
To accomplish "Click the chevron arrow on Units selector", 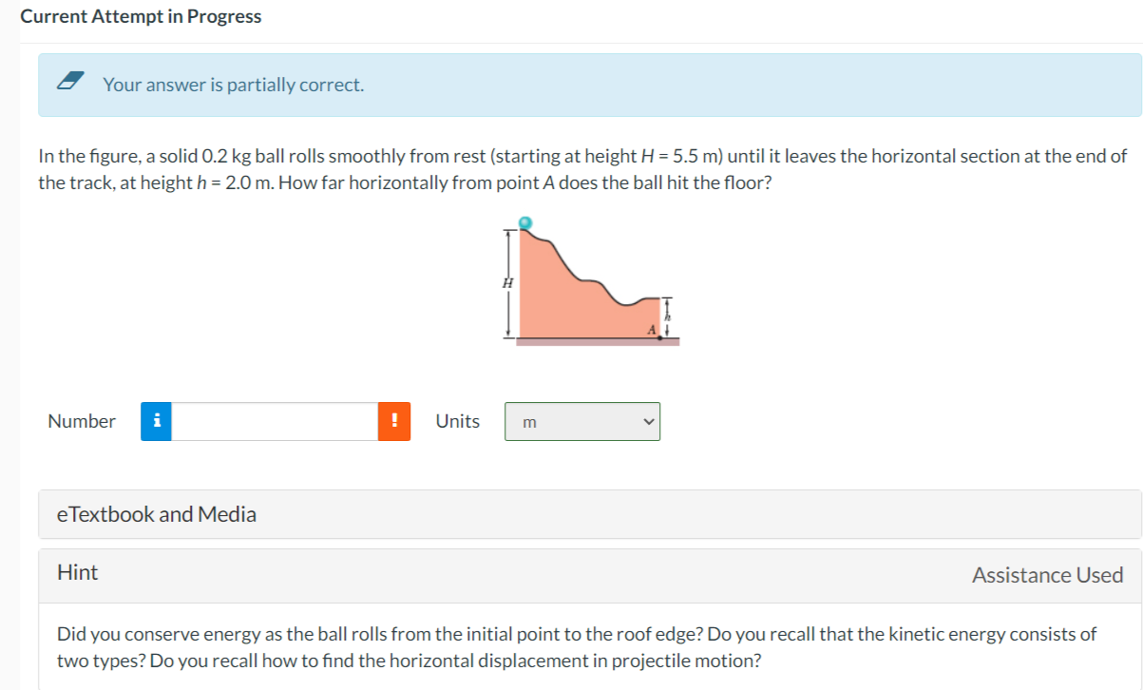I will (x=646, y=421).
